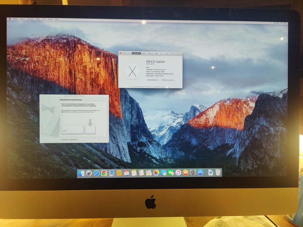Open FaceTime green icon in Dock
Screen dimensions: 303x227
[x=171, y=172]
